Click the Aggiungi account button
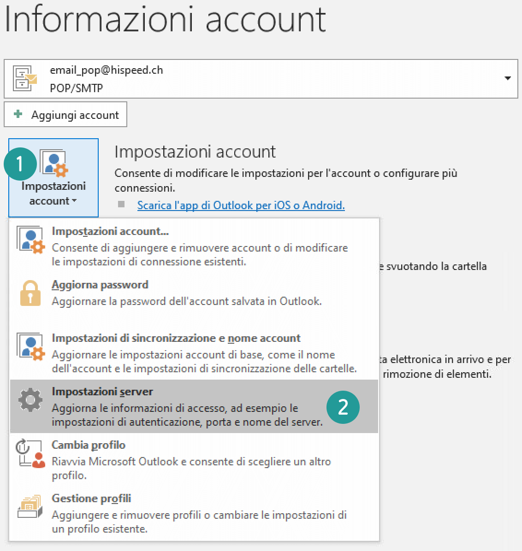Viewport: 522px width, 551px height. click(x=65, y=115)
